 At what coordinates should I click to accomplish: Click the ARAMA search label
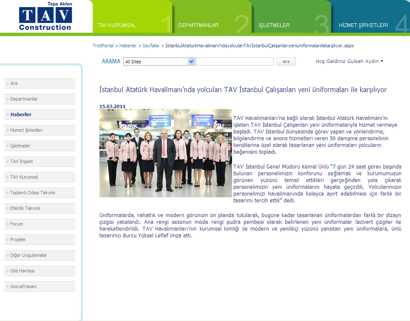[111, 61]
